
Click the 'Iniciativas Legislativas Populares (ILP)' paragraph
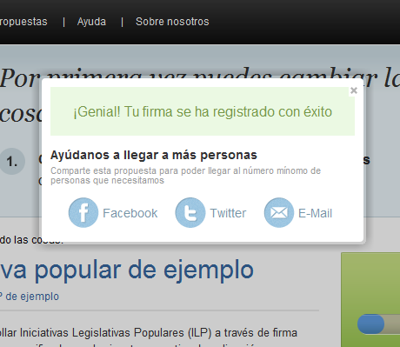tap(149, 332)
